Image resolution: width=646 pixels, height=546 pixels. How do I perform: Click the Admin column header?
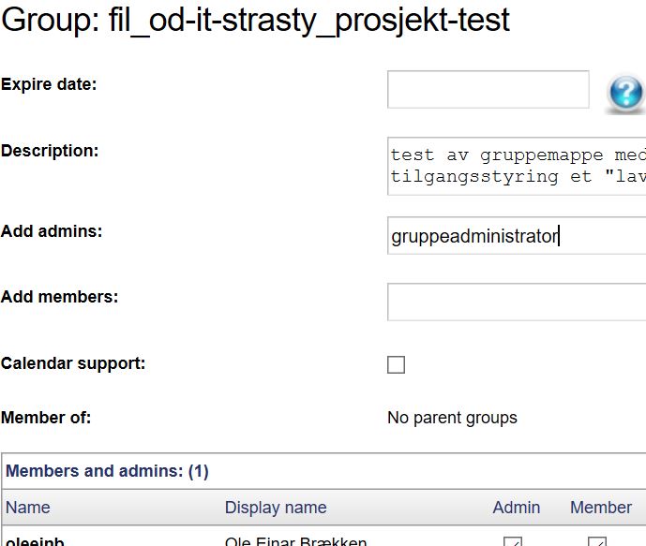tap(517, 508)
